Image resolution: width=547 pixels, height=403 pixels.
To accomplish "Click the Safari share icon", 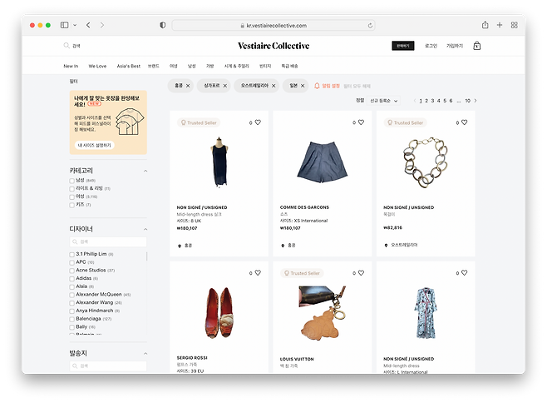I will [485, 25].
